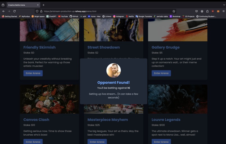
Task: Open the Home - Max bookmark
Action: click(x=94, y=17)
